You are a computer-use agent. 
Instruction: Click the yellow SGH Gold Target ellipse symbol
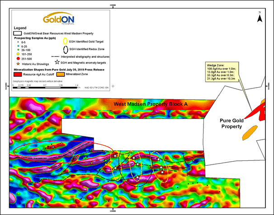pos(65,41)
